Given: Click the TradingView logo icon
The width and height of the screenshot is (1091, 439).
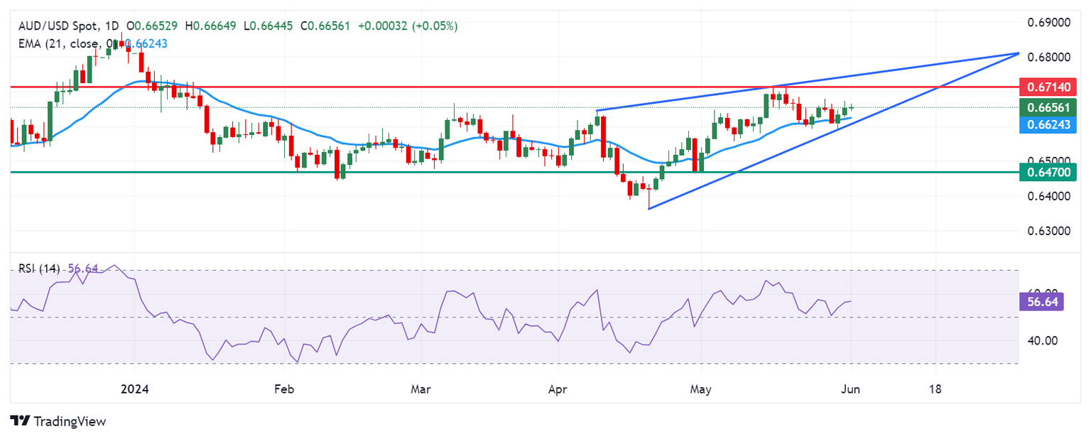Looking at the screenshot, I should 19,421.
